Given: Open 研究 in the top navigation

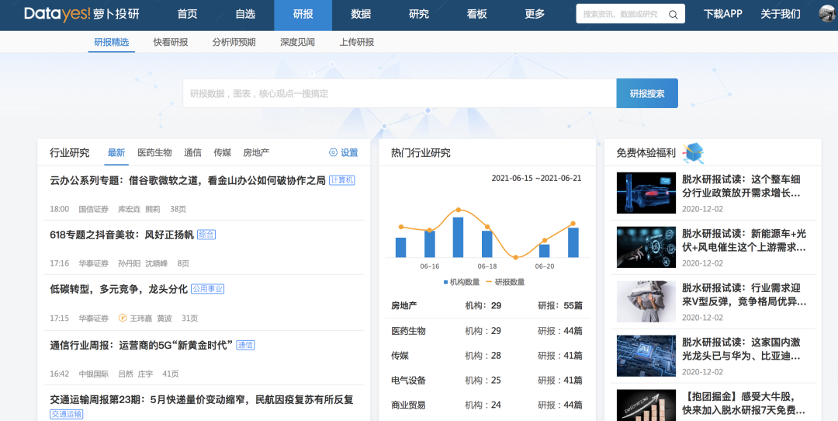Looking at the screenshot, I should coord(419,15).
